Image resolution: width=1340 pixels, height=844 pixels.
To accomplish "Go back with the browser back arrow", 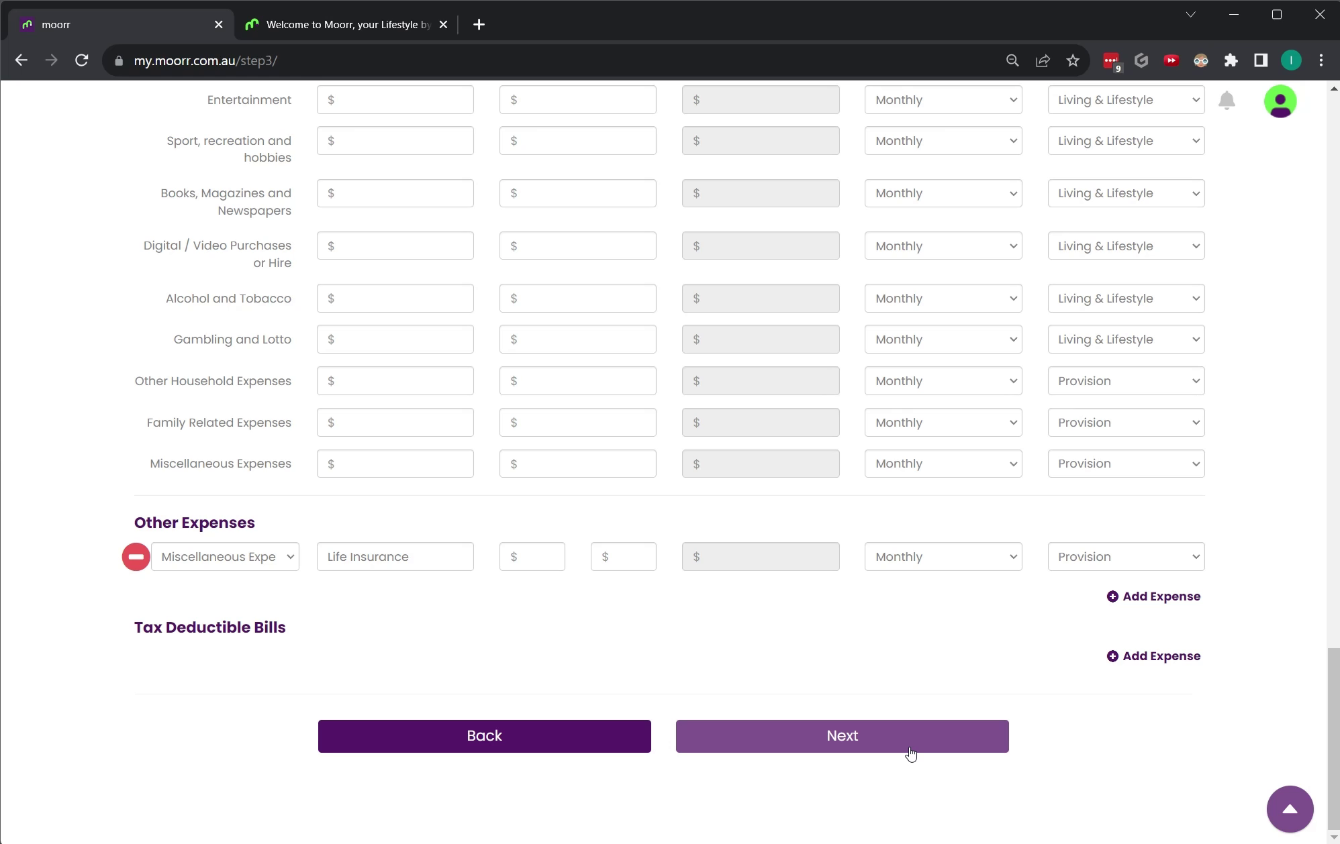I will (21, 60).
